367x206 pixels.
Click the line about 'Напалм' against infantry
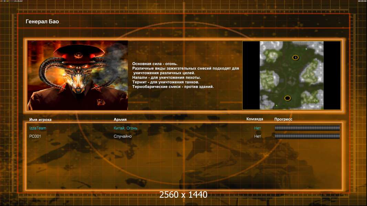pos(166,78)
